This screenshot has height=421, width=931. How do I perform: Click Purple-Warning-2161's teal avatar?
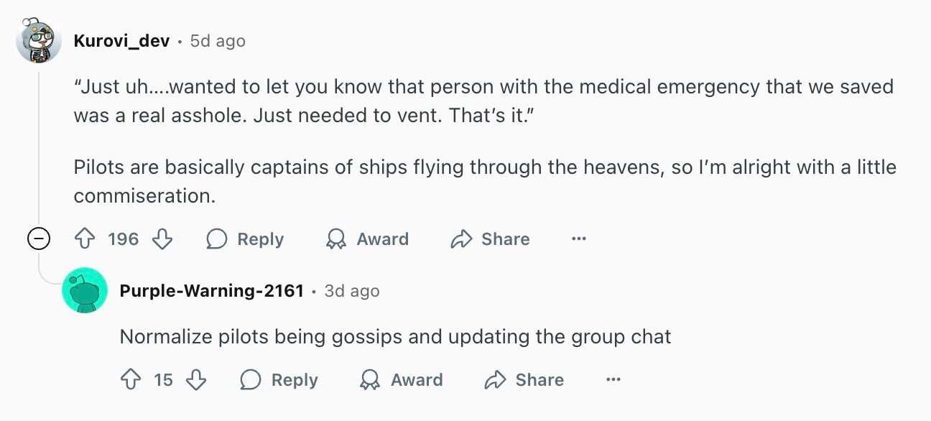(85, 290)
